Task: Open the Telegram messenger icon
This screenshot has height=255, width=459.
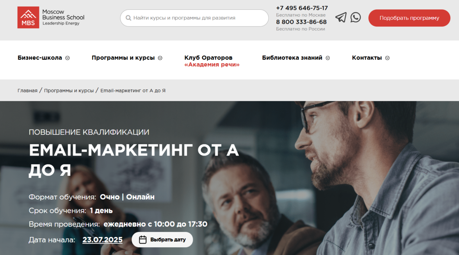Action: (341, 18)
